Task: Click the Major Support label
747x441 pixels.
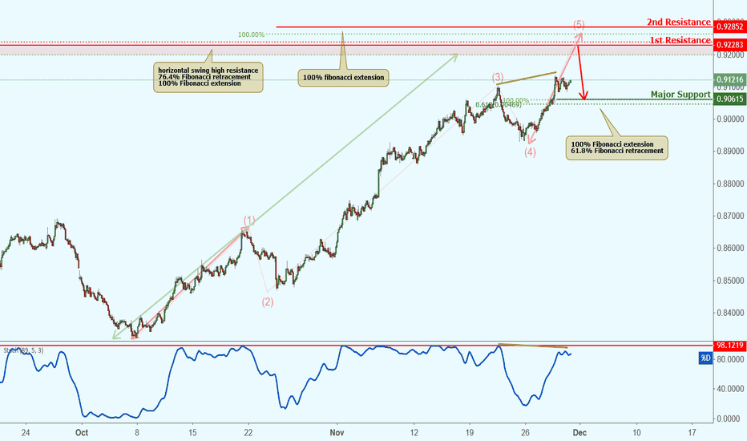Action: (680, 95)
